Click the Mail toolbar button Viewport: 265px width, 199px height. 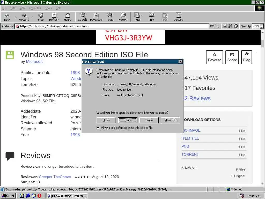tap(138, 17)
